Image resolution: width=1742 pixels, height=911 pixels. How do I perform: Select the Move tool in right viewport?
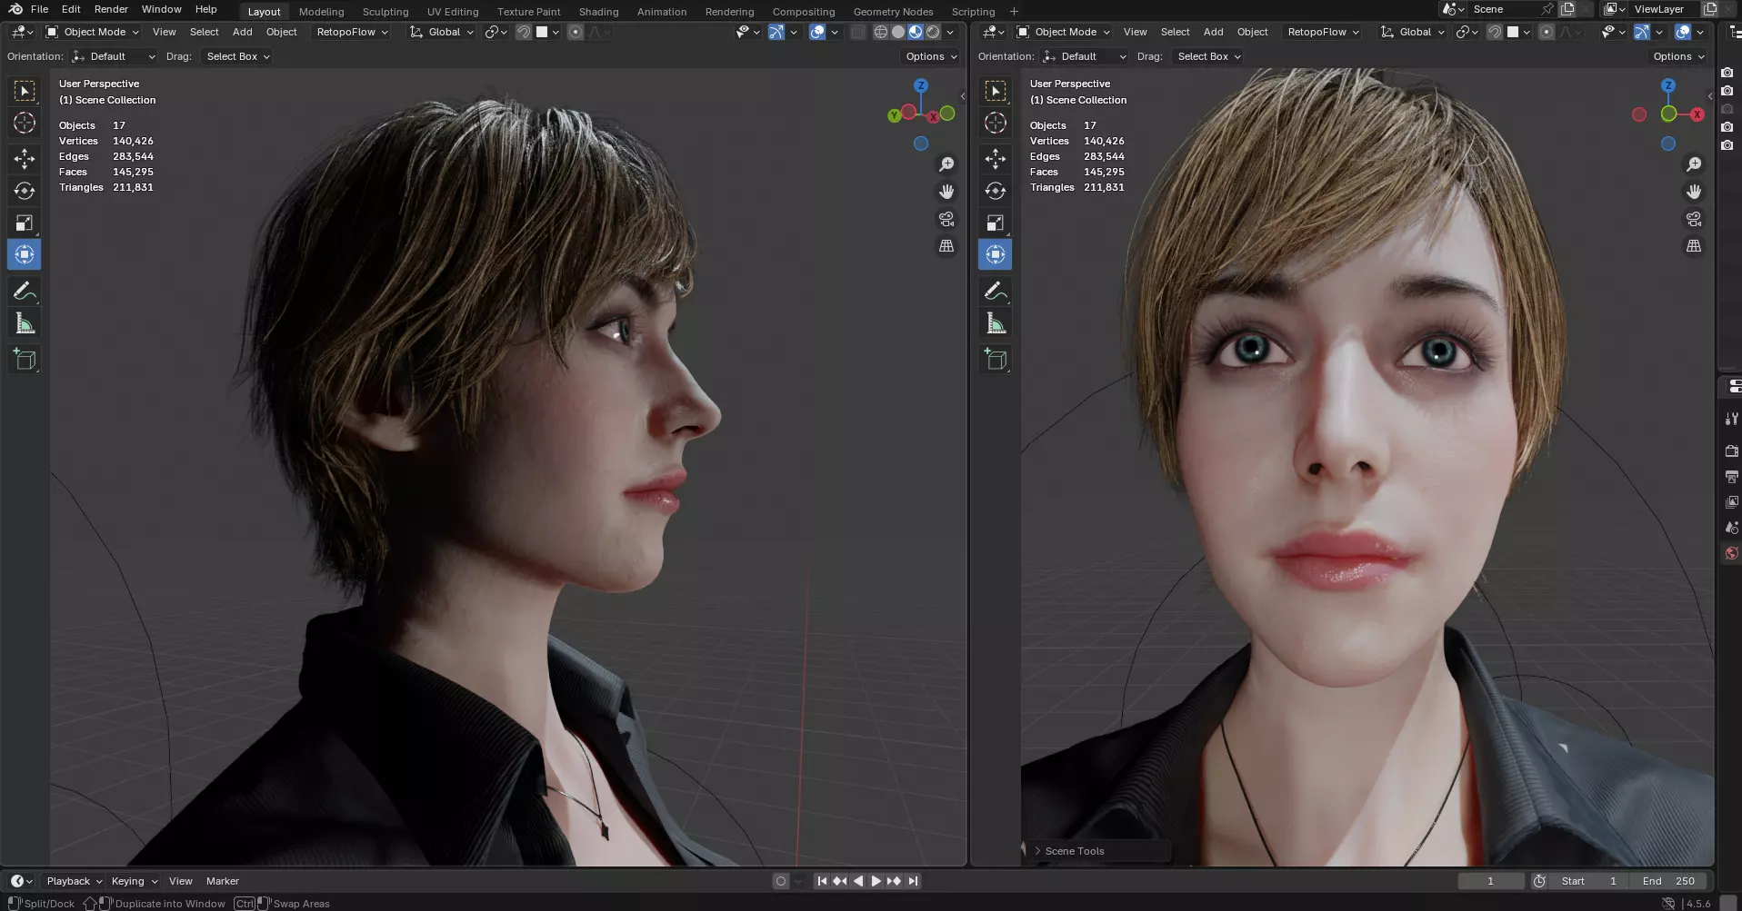coord(996,159)
